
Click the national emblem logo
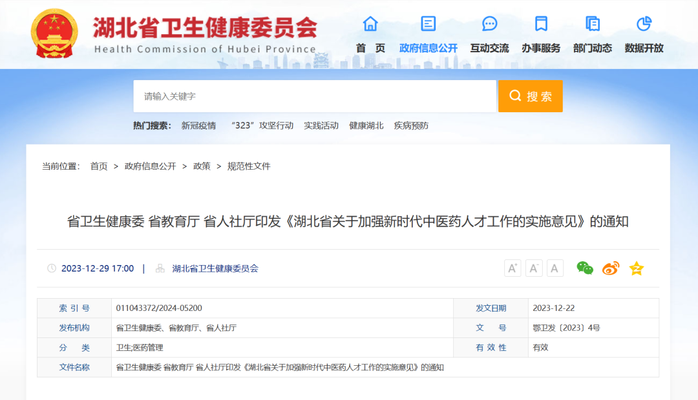point(54,34)
